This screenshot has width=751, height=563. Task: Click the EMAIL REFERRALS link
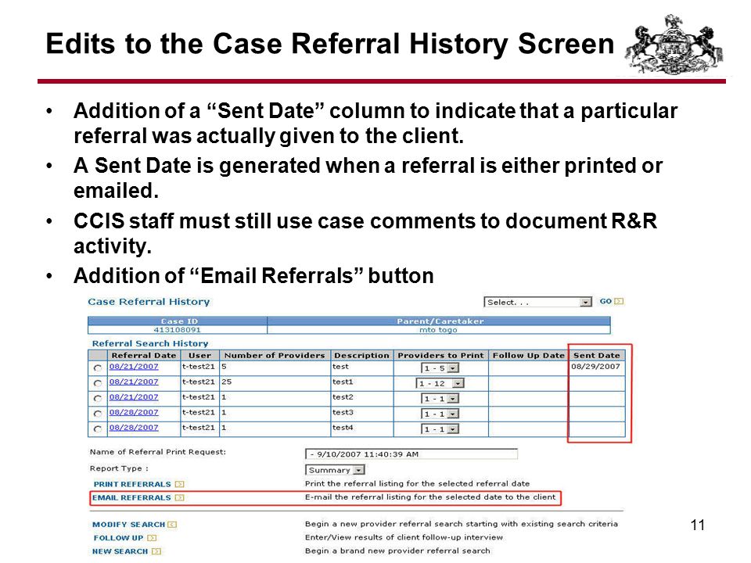pos(131,497)
